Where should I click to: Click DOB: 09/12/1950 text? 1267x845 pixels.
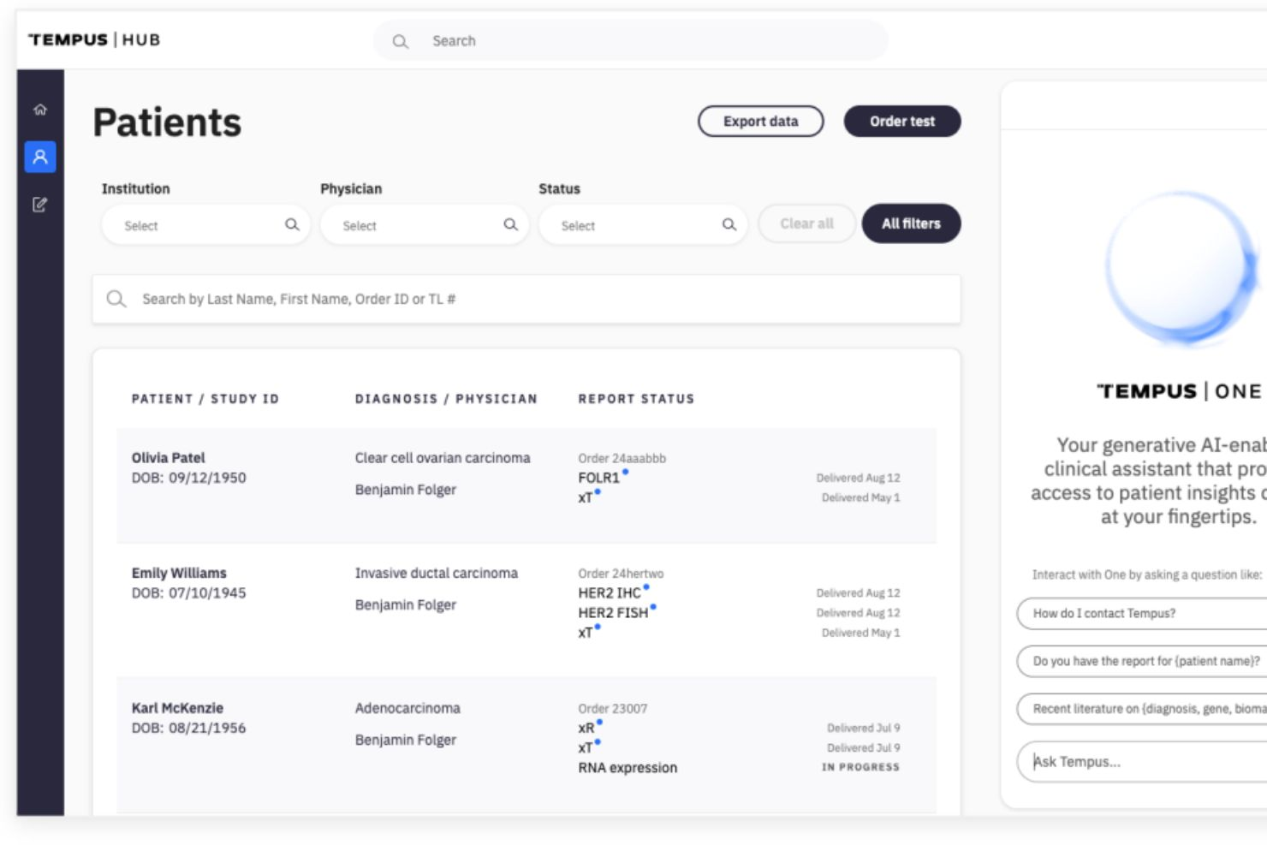[188, 478]
